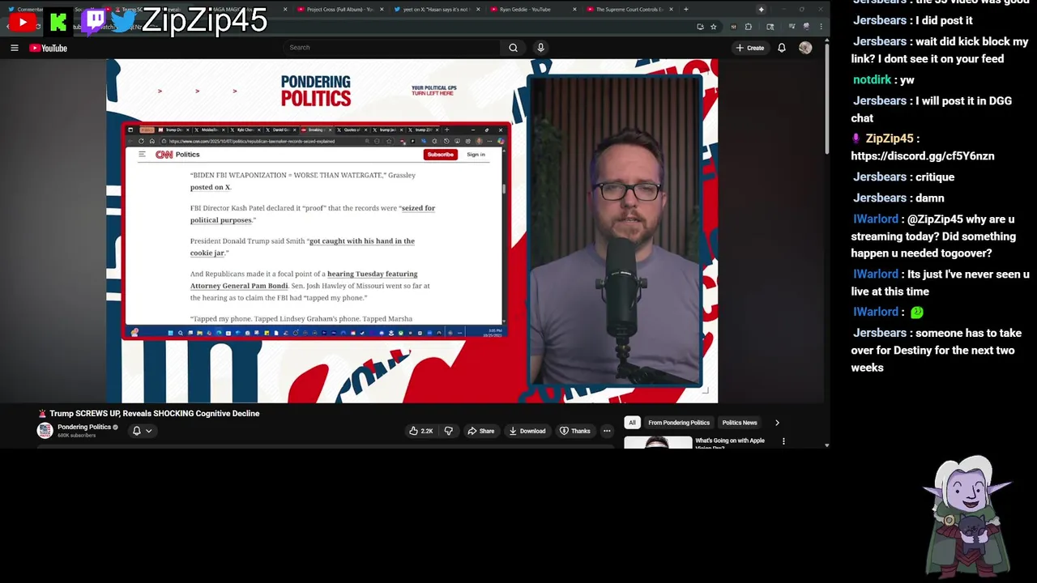Click the video title Trump SCREWS UP
This screenshot has width=1037, height=583.
click(154, 414)
